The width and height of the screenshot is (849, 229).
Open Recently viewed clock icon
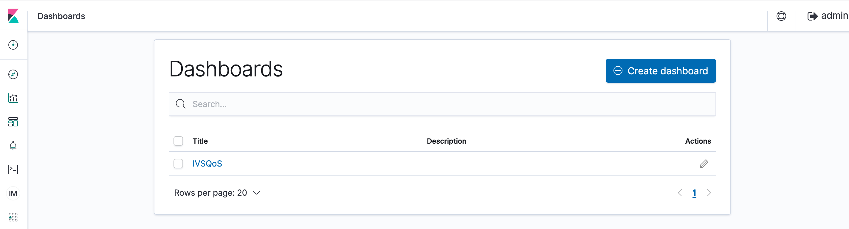point(13,45)
